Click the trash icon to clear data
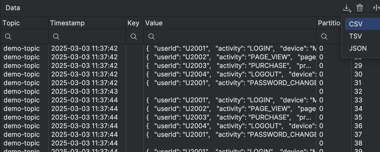The height and width of the screenshot is (152, 380). click(360, 8)
